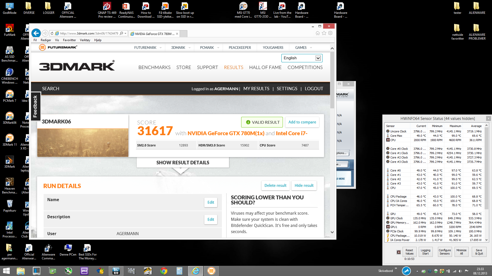This screenshot has height=276, width=492.
Task: Click the VALID RESULT badge
Action: click(x=262, y=122)
